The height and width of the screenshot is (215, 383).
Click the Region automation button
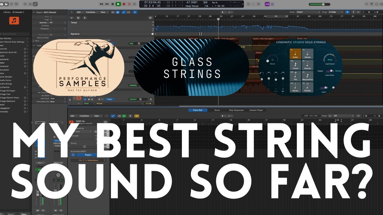click(x=88, y=155)
